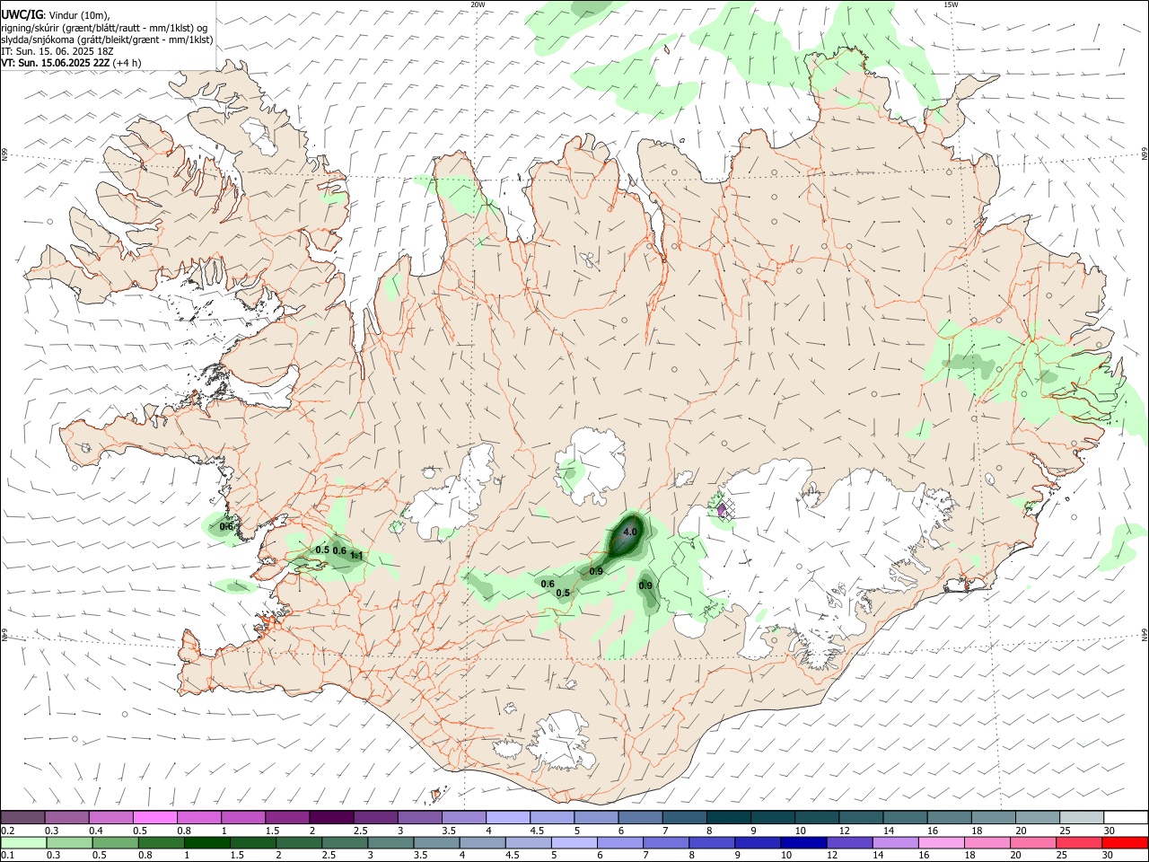Screen dimensions: 1149x862
Task: Click the 1.1 precipitation value label
Action: pos(356,556)
